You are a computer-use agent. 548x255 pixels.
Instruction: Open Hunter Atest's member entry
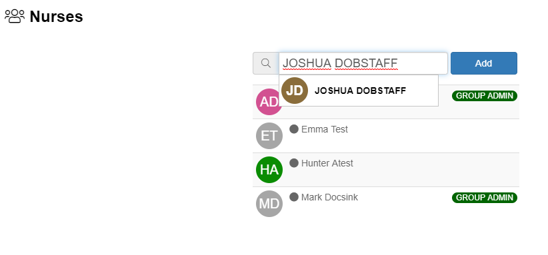pyautogui.click(x=327, y=163)
